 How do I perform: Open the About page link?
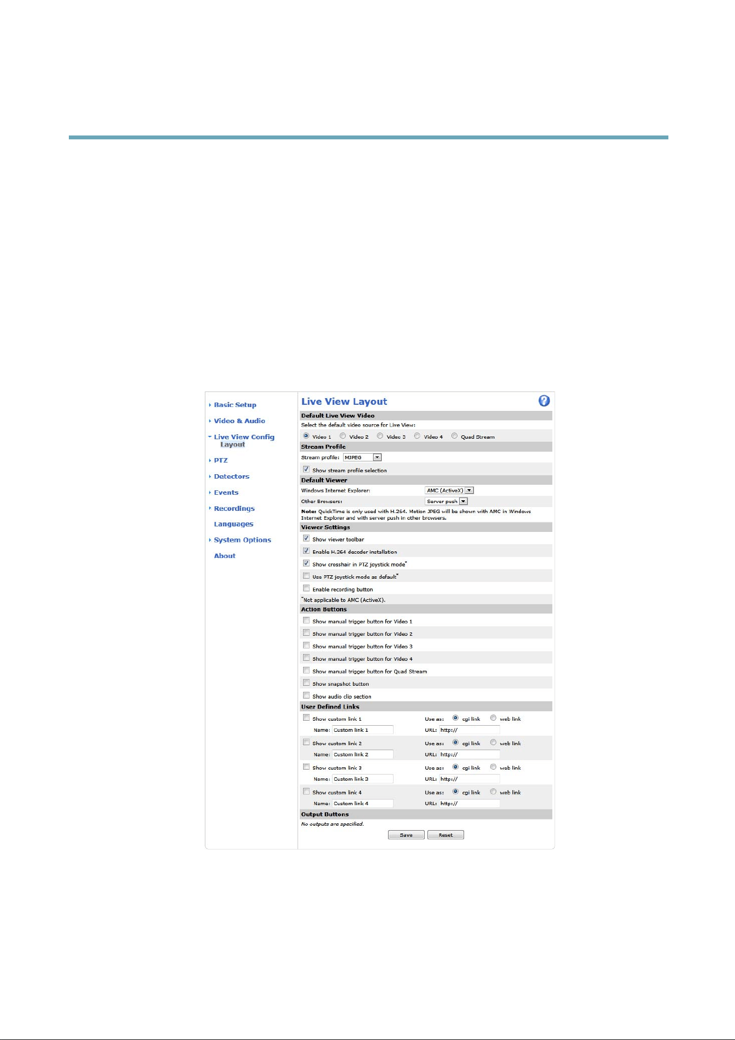point(225,556)
